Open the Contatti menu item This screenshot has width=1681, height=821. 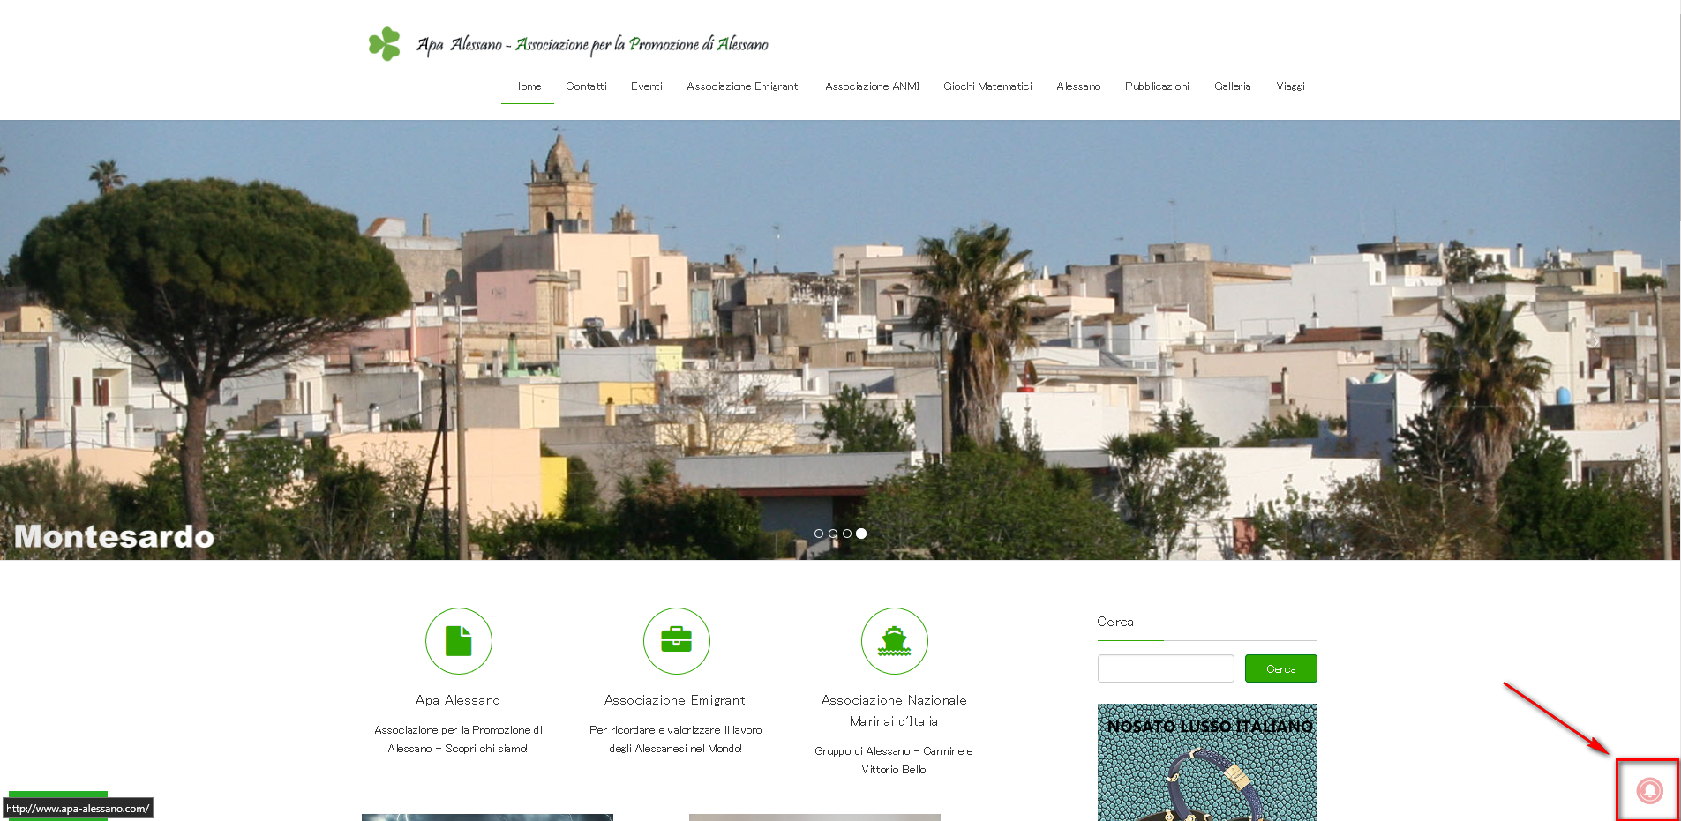[586, 86]
